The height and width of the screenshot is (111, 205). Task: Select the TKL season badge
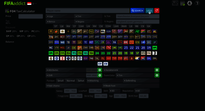(143, 59)
